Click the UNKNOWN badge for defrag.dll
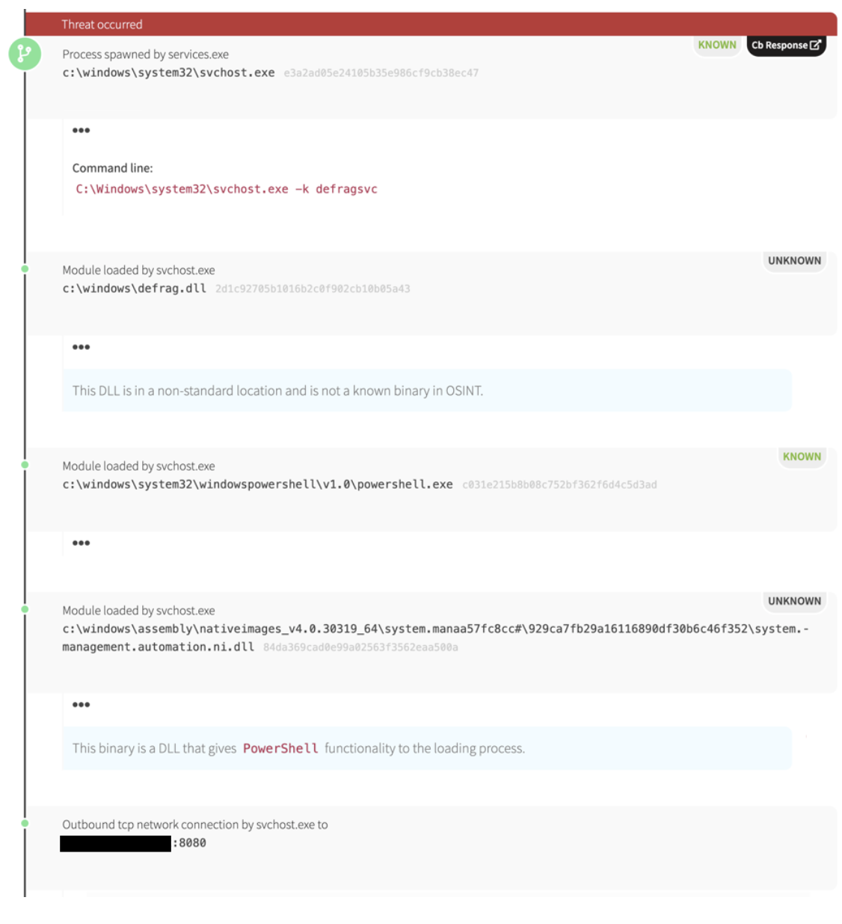Screen dimensions: 842x924 (794, 261)
